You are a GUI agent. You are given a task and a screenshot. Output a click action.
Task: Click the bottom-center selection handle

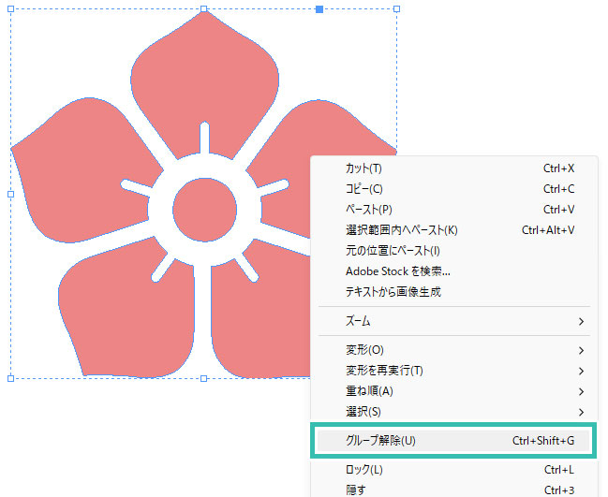(x=203, y=378)
